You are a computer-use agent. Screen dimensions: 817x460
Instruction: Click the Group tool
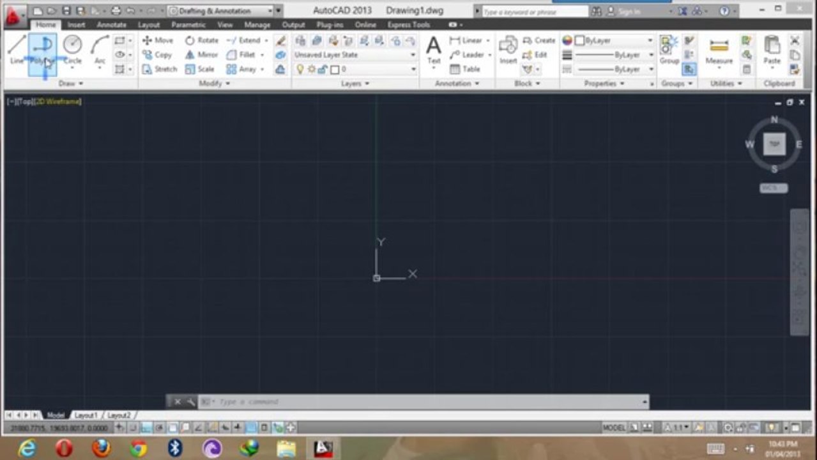click(x=669, y=50)
